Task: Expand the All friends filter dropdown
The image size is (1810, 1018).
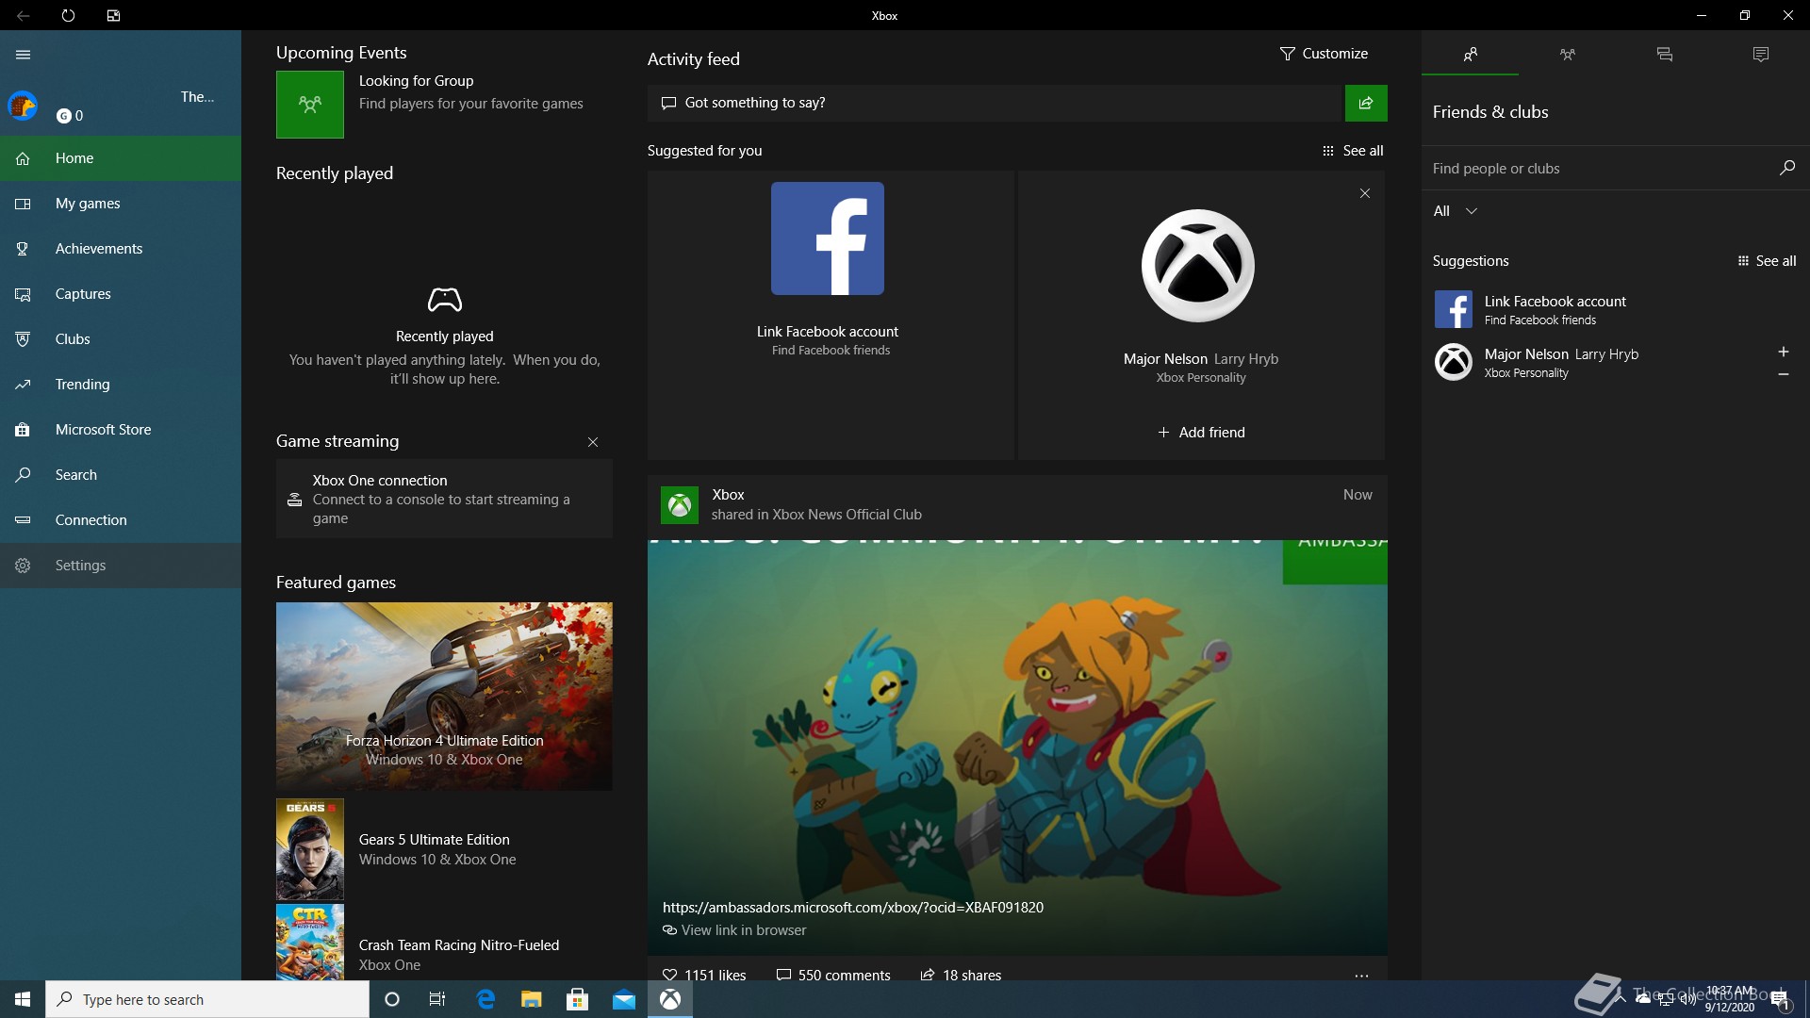Action: [1455, 211]
